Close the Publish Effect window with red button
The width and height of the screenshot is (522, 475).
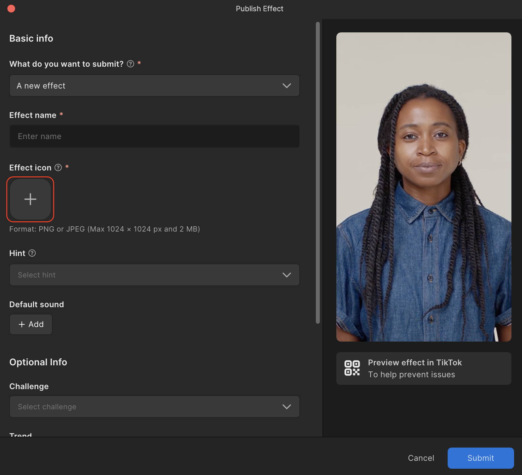click(x=11, y=9)
